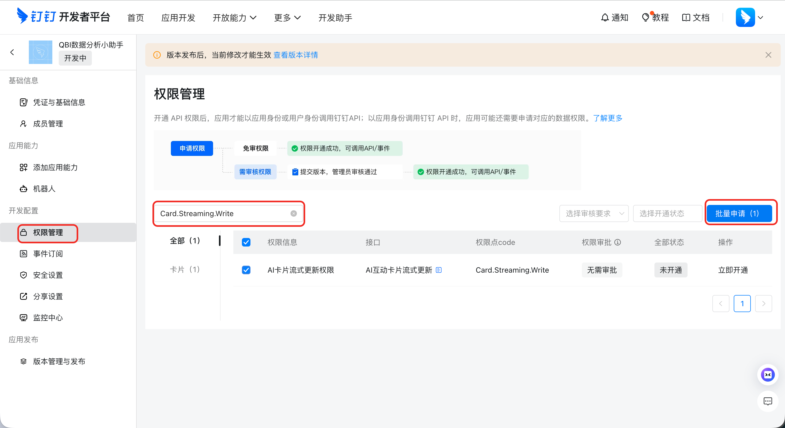
Task: Clear the Card.Streaming.Write search field
Action: [x=293, y=213]
